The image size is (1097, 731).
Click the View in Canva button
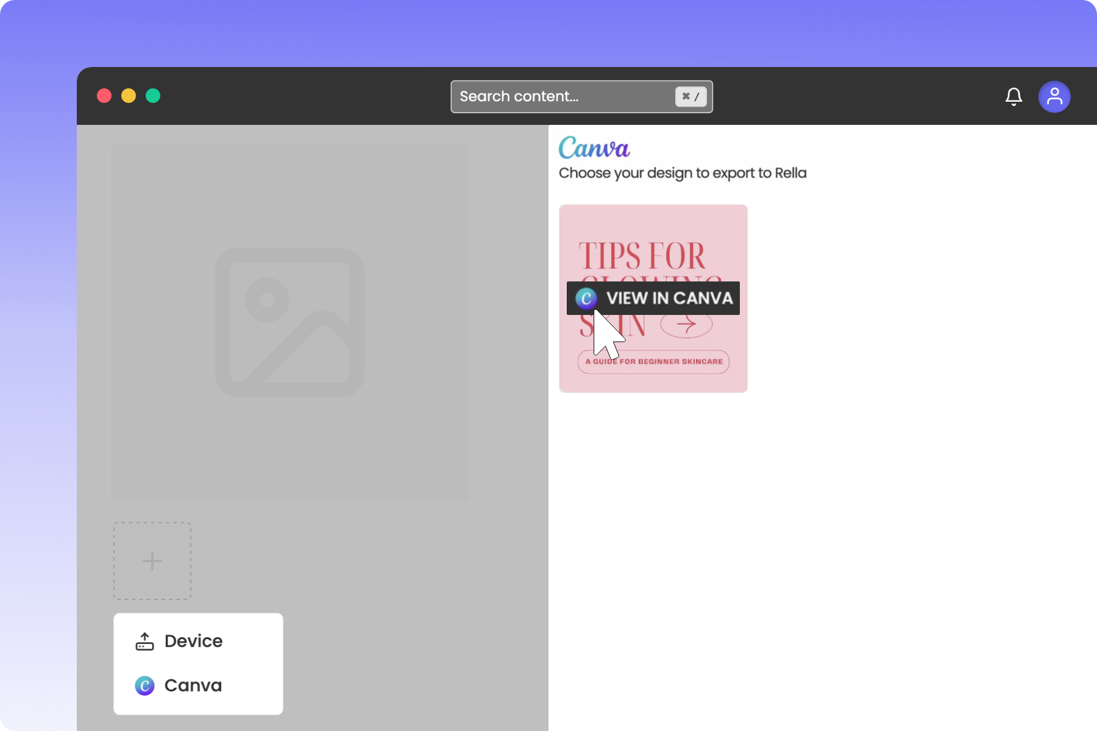click(653, 298)
